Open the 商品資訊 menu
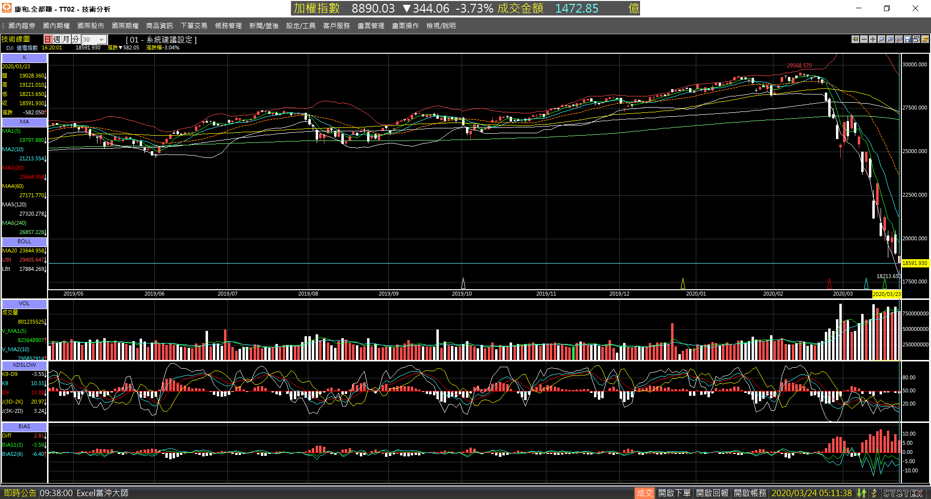Viewport: 931px width, 499px height. point(160,26)
